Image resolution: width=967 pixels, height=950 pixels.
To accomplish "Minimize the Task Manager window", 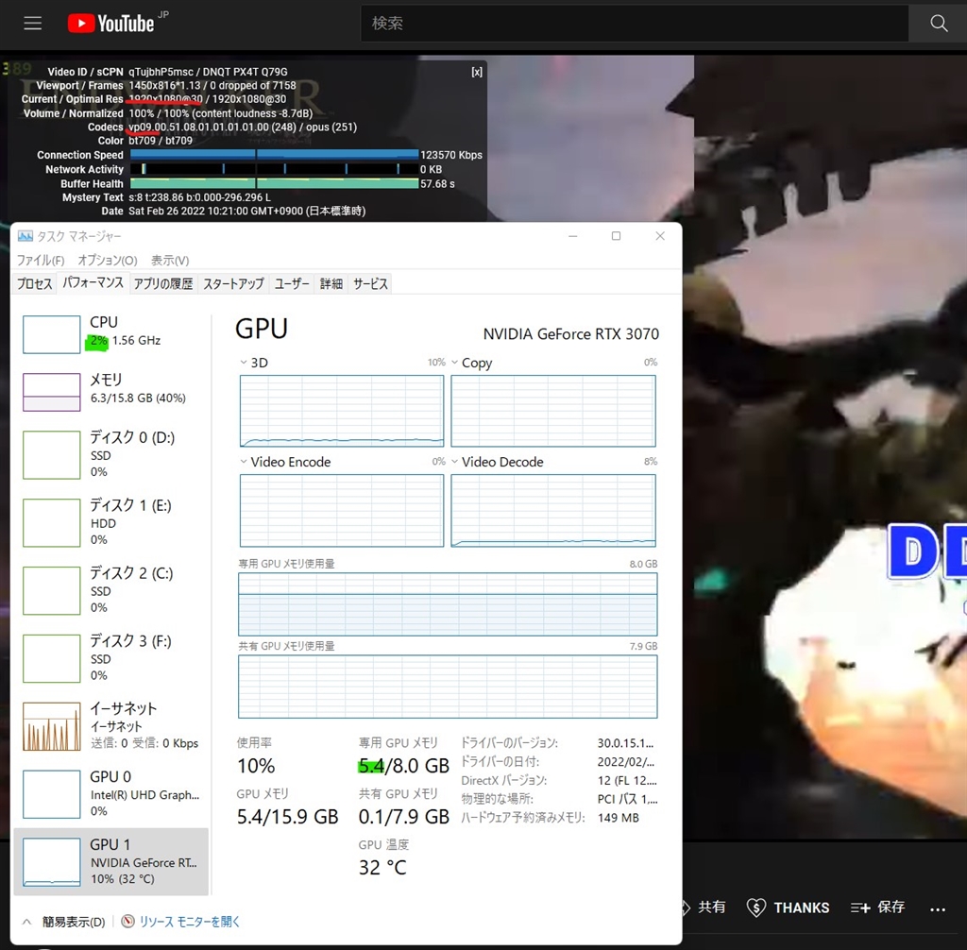I will (573, 236).
